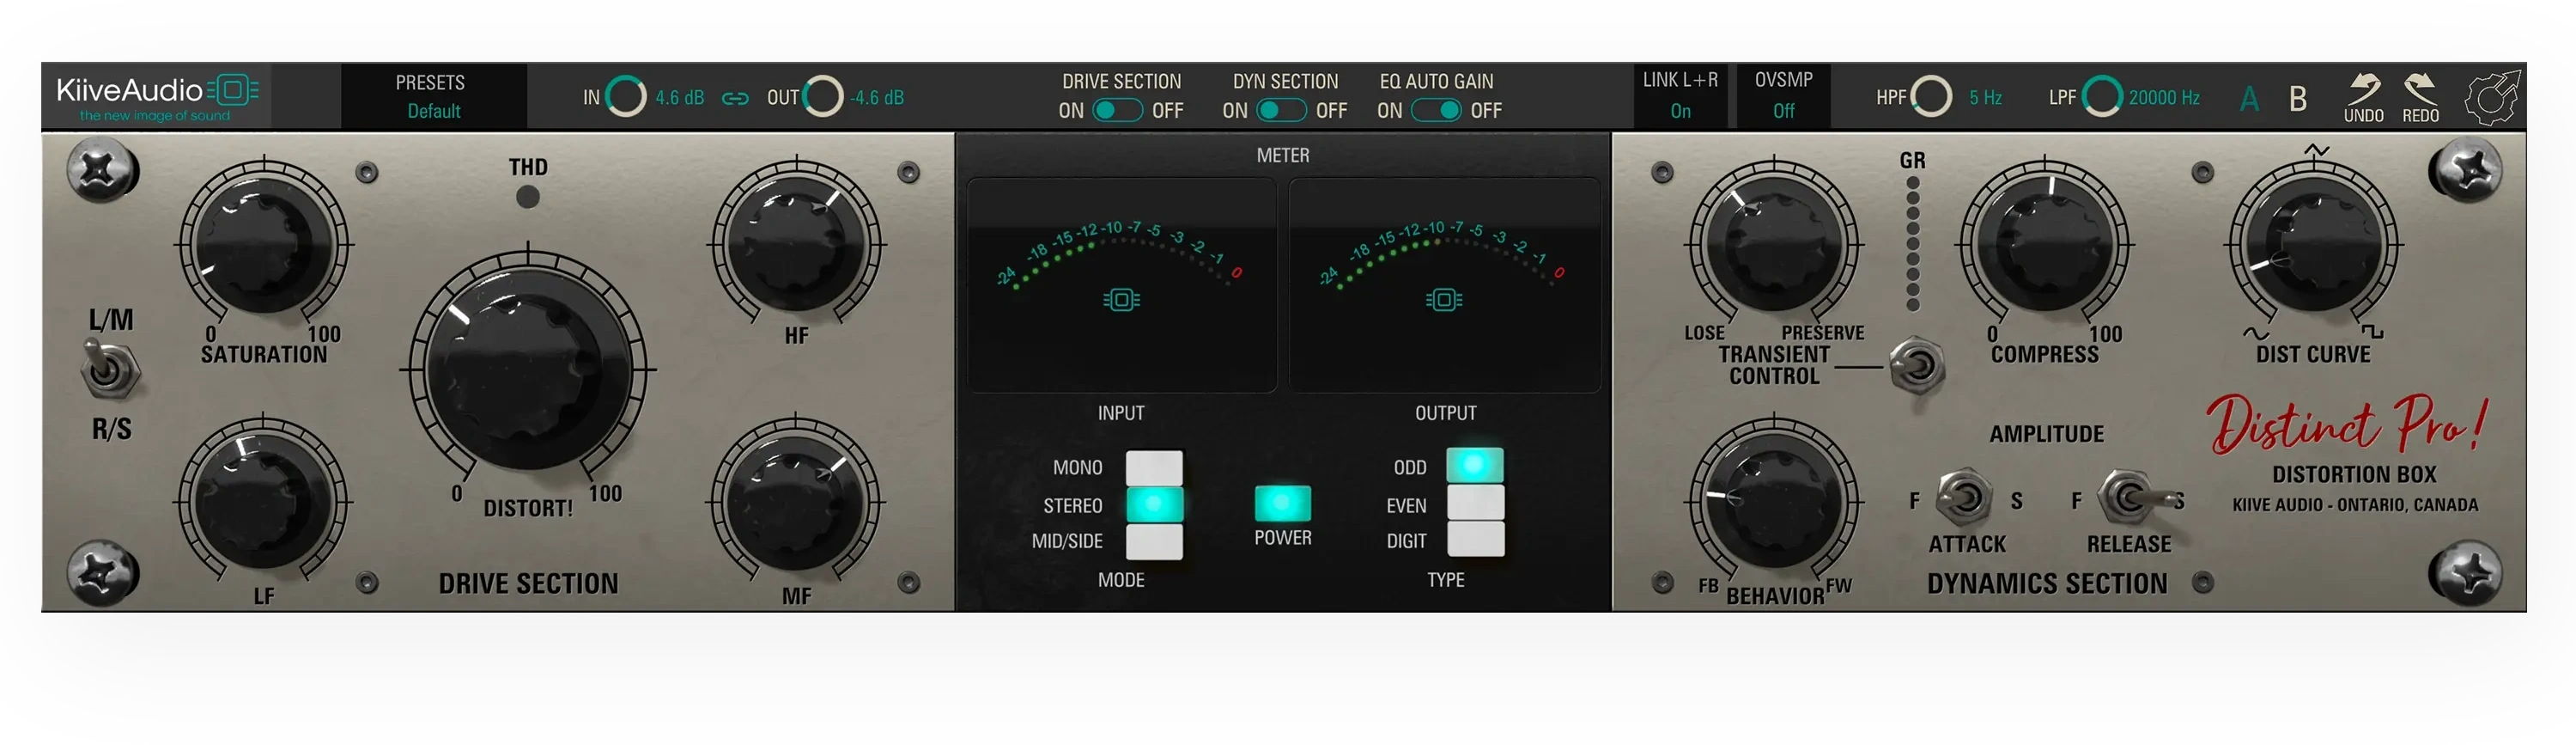The width and height of the screenshot is (2576, 745).
Task: Select the B preset slot
Action: [x=2298, y=98]
